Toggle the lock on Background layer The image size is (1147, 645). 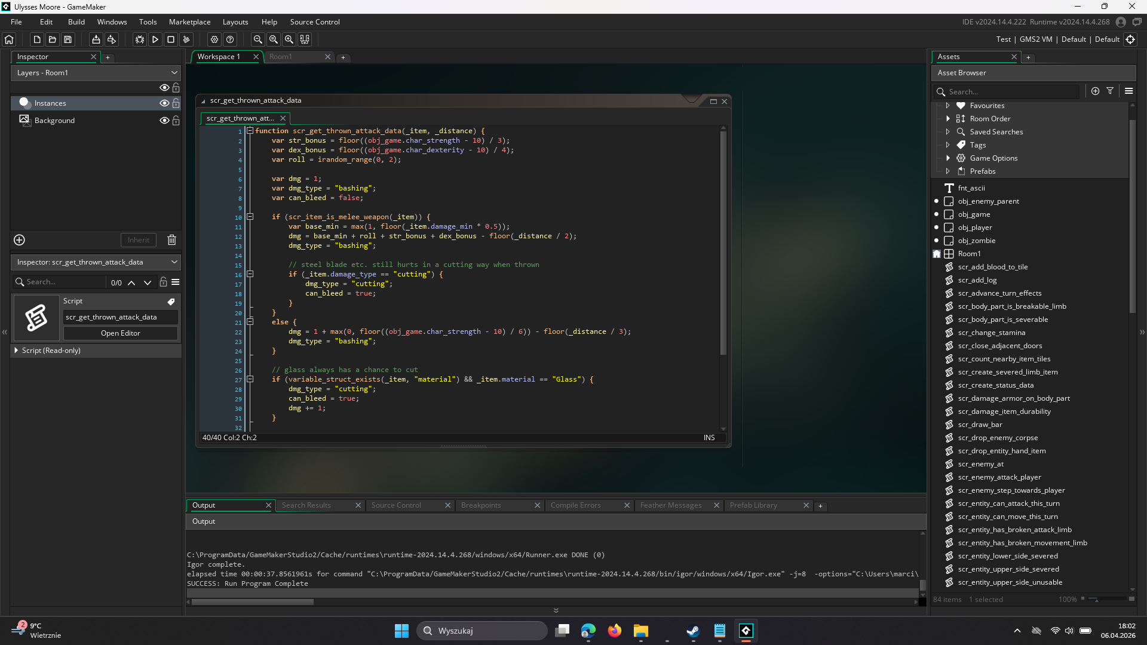tap(176, 121)
